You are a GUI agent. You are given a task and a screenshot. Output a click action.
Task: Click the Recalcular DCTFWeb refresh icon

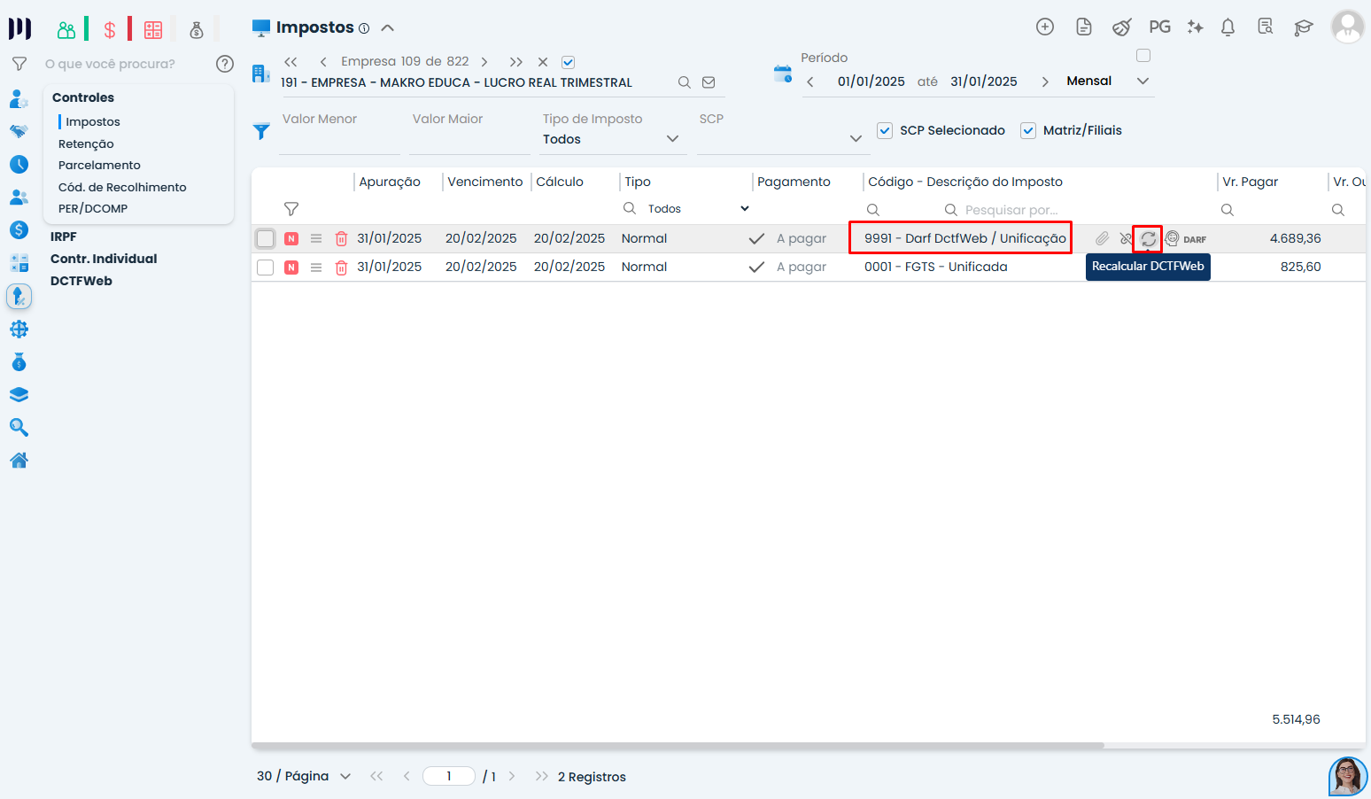click(1148, 239)
